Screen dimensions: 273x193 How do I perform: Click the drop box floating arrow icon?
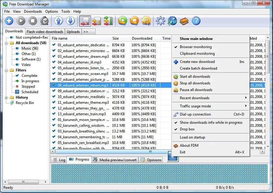(x=173, y=157)
